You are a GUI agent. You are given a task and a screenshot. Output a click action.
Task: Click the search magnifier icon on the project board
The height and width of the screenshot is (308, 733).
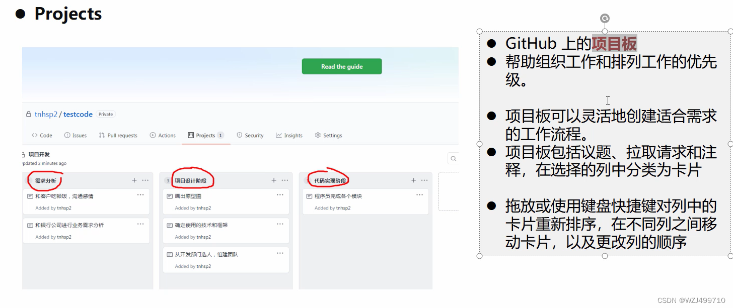453,159
